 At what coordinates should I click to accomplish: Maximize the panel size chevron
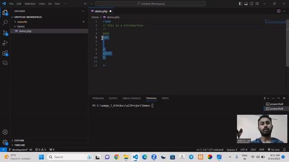click(279, 98)
